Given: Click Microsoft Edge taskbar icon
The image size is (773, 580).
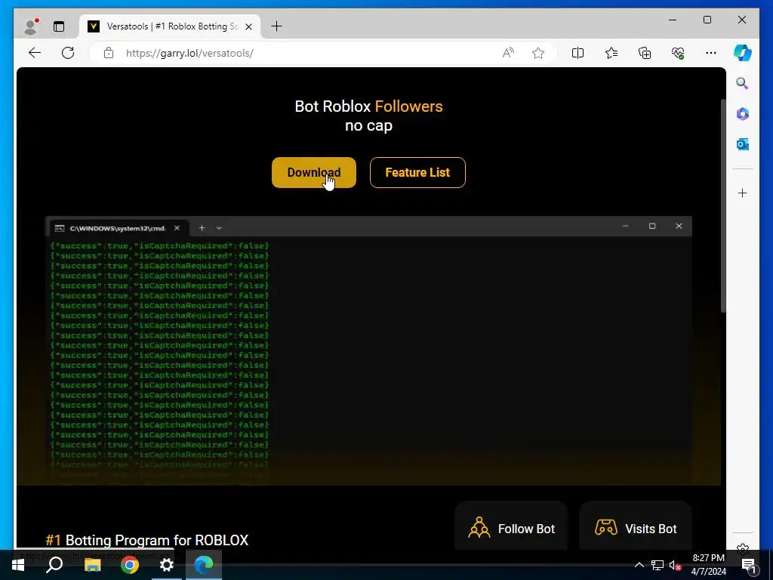Looking at the screenshot, I should tap(204, 565).
